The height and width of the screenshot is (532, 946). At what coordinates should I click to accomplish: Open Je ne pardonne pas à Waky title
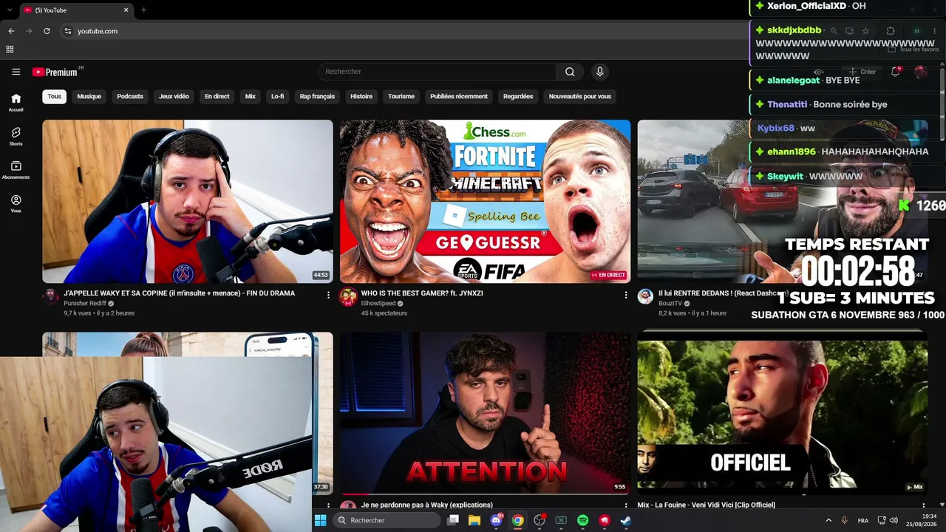(x=427, y=505)
